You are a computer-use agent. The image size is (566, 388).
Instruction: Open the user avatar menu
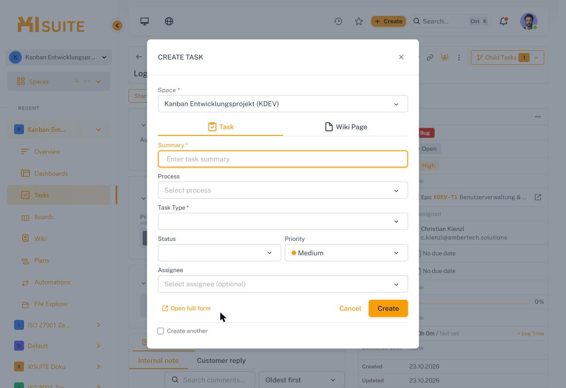(529, 21)
